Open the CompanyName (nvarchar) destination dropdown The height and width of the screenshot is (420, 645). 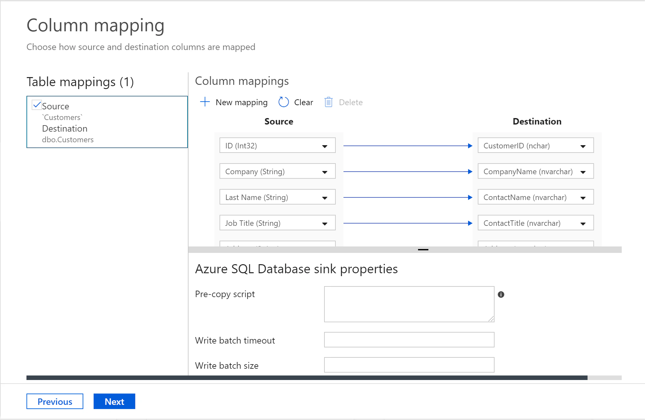pyautogui.click(x=536, y=171)
